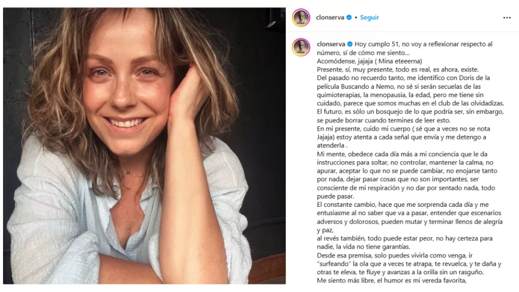Click the caption text "Hoy cumplo 51"
Image resolution: width=519 pixels, height=292 pixels.
(x=375, y=44)
